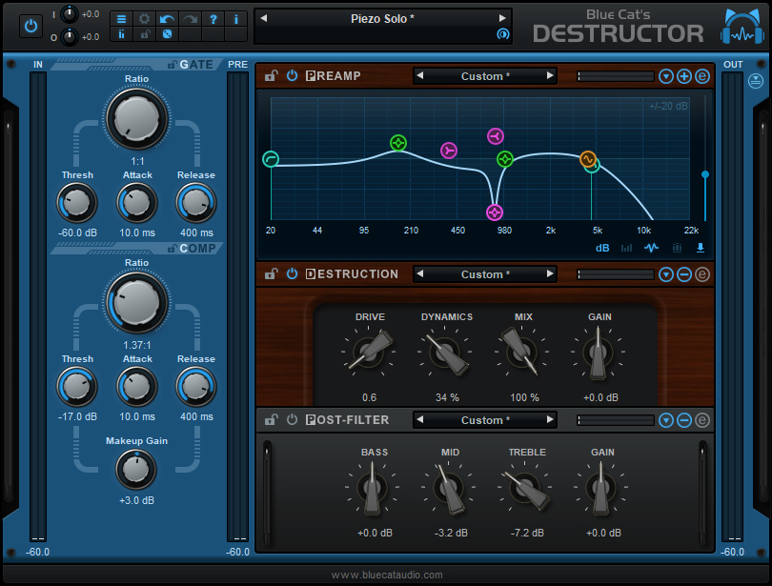Open the Destruction Custom preset dropdown
This screenshot has height=586, width=772.
tap(485, 274)
